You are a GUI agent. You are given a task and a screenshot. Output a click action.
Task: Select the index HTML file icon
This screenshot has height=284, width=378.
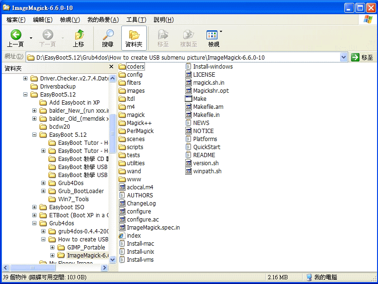coord(122,236)
